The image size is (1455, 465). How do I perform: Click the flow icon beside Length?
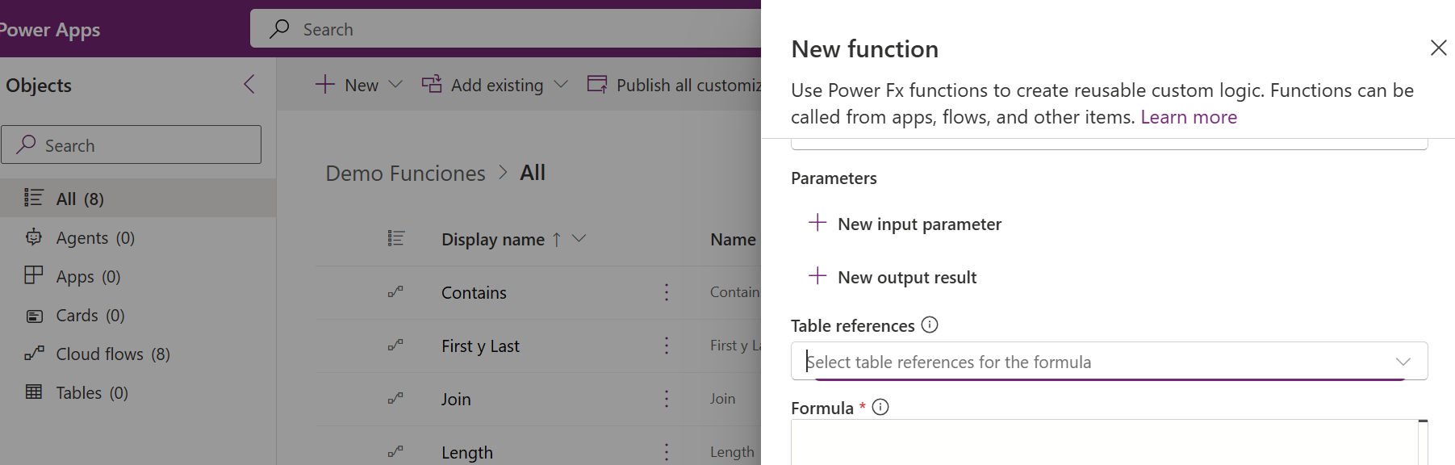(x=395, y=451)
